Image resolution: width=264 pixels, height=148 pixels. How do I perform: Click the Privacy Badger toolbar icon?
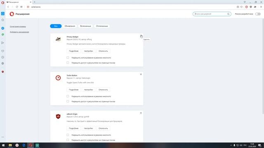(x=255, y=7)
